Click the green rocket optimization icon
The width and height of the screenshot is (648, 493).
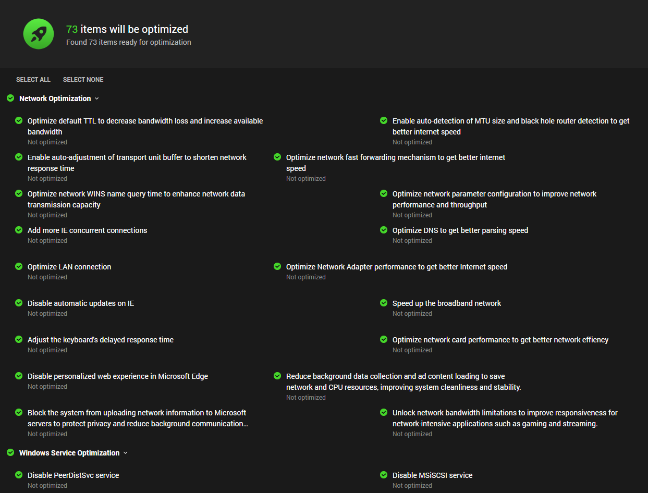39,34
